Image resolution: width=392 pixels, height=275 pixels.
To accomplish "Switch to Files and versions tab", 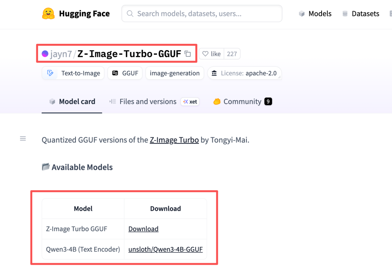I will click(148, 102).
